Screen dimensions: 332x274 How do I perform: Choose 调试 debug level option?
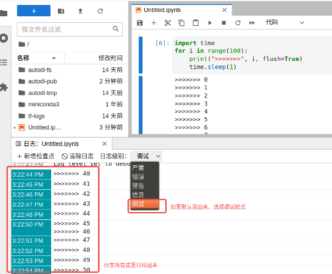[x=144, y=204]
